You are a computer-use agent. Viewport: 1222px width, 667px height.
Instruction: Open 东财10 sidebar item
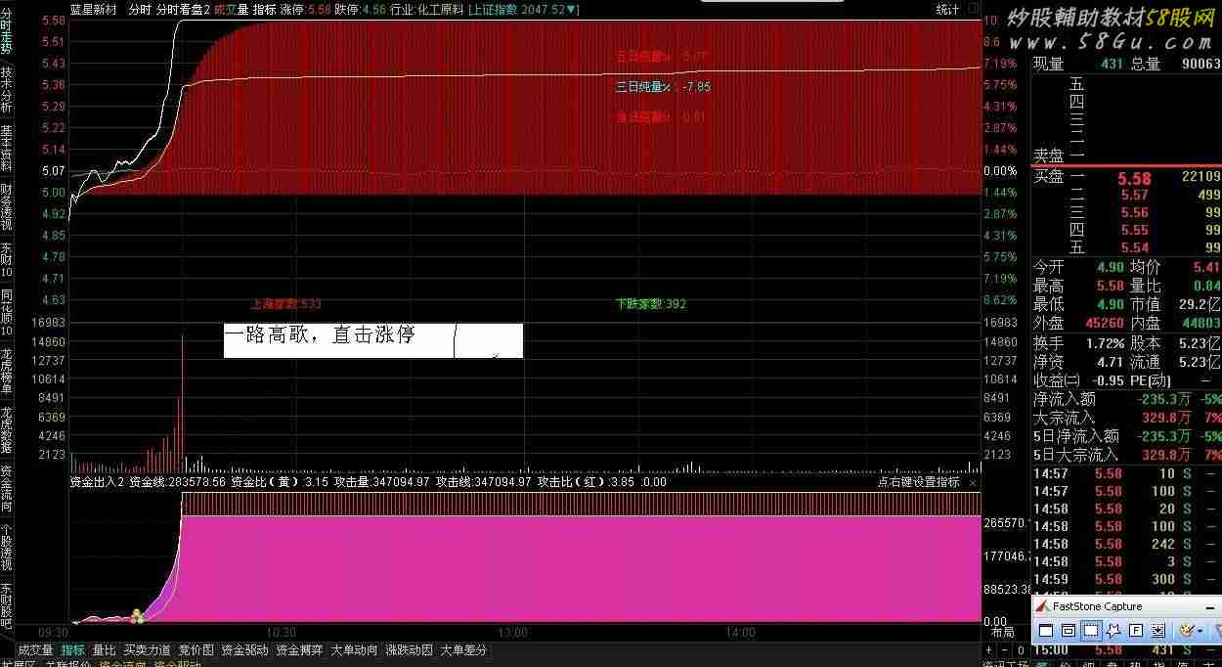[7, 260]
